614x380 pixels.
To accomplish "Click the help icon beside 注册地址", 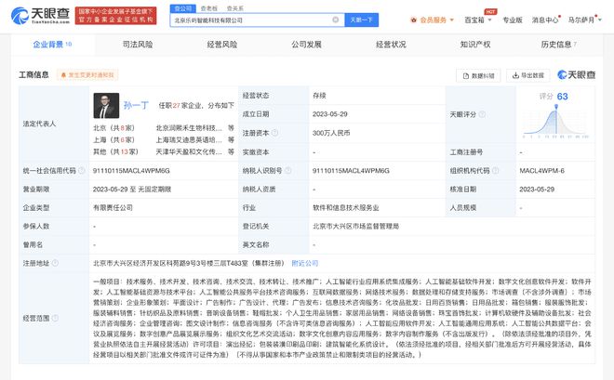I will click(55, 263).
